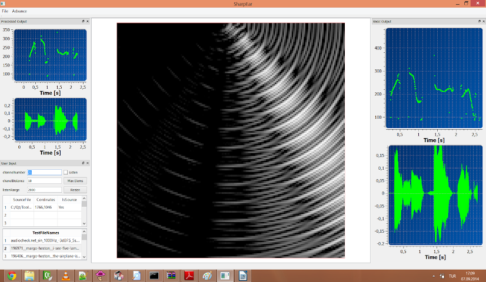Open the taskbar clock showing 17:09
This screenshot has width=486, height=282.
(x=470, y=276)
